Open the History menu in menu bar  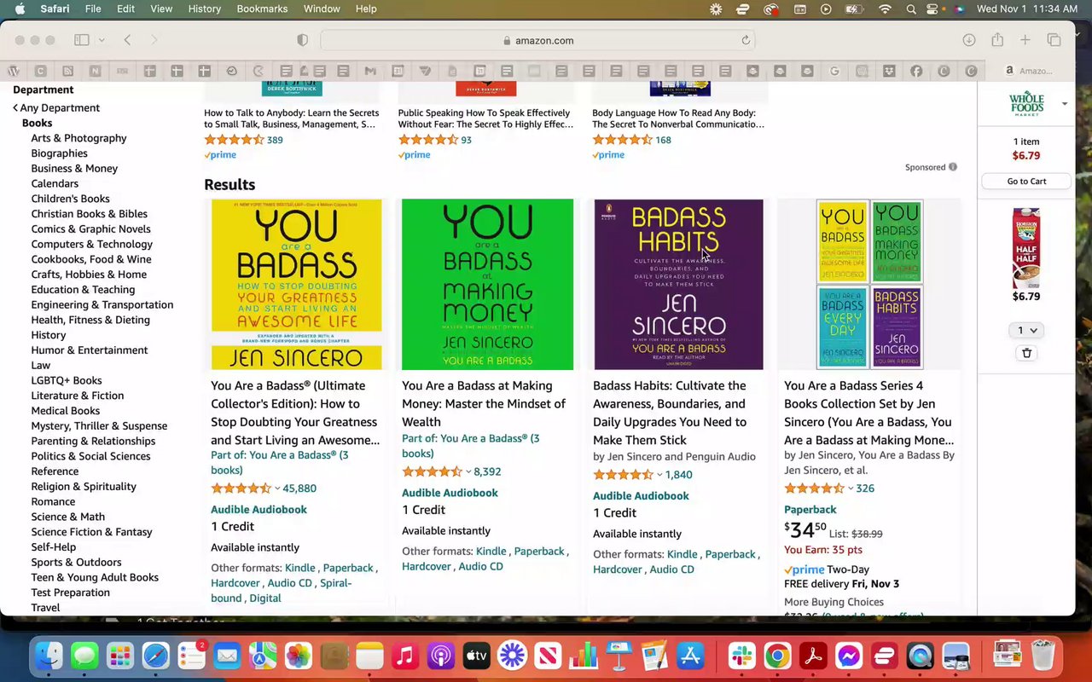pyautogui.click(x=204, y=9)
